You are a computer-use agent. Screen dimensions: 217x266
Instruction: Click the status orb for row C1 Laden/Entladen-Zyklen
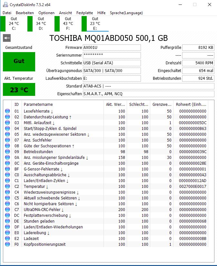pyautogui.click(x=7, y=180)
